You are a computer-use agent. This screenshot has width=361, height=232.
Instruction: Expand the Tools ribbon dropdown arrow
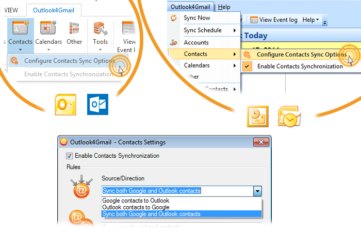point(100,49)
